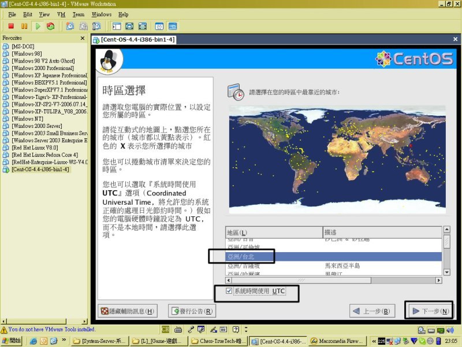Click the timezone list scroll up arrow

pyautogui.click(x=447, y=230)
